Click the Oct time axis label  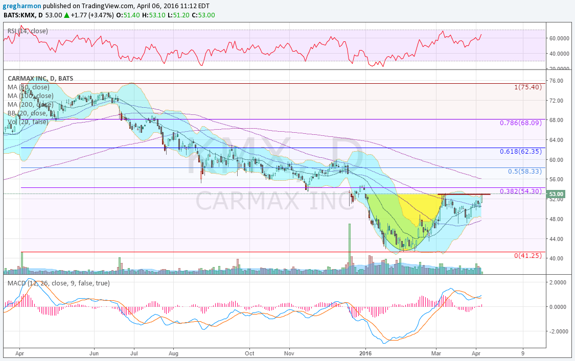(x=250, y=354)
